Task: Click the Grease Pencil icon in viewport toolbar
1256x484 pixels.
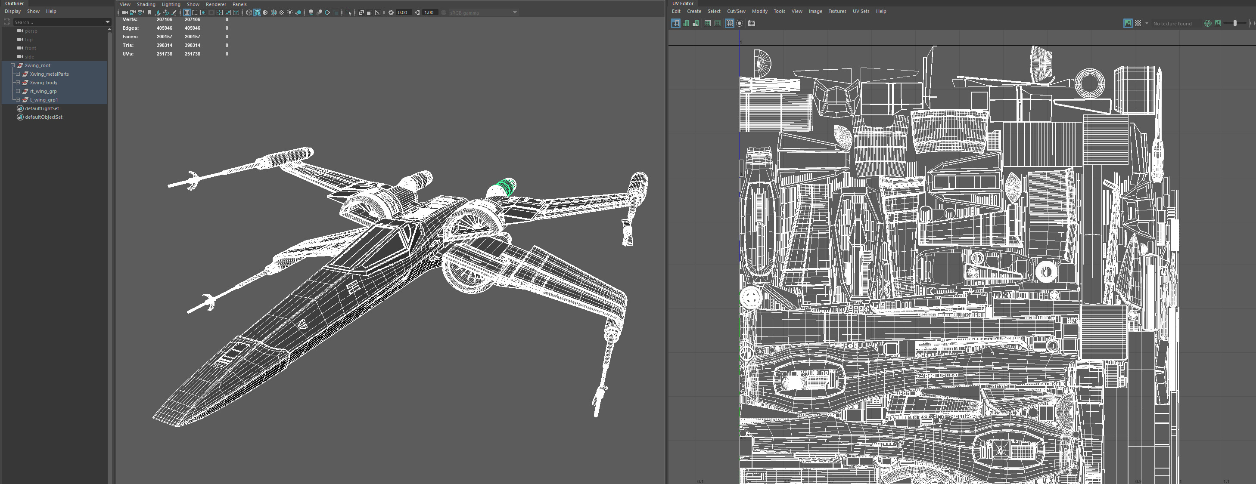Action: pyautogui.click(x=174, y=12)
